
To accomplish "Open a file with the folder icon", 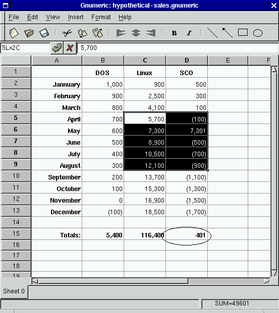I will 29,33.
